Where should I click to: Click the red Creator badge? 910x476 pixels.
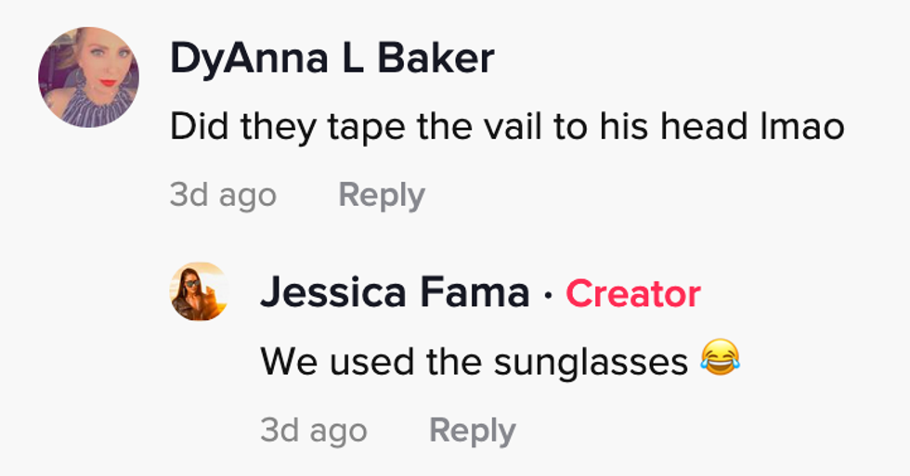coord(633,293)
